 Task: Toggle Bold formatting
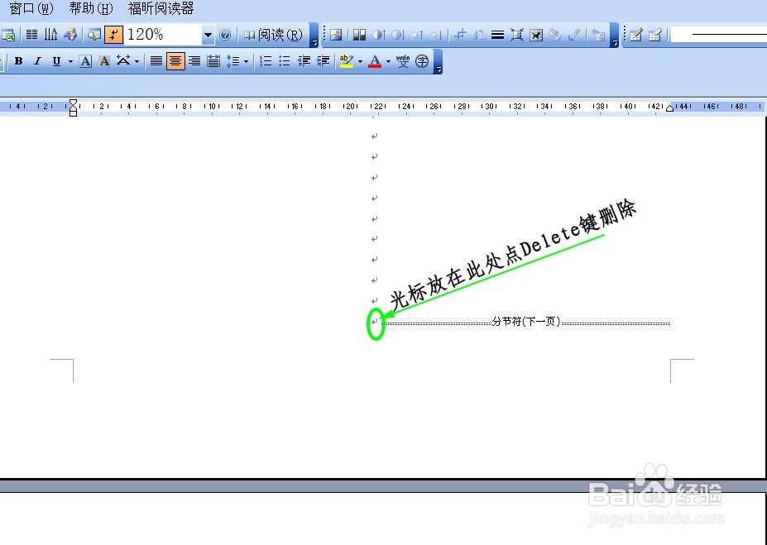pyautogui.click(x=18, y=61)
